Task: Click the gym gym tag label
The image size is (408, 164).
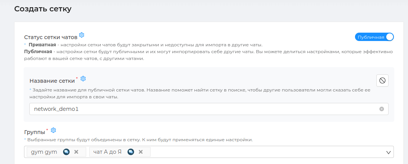Action: [44, 152]
